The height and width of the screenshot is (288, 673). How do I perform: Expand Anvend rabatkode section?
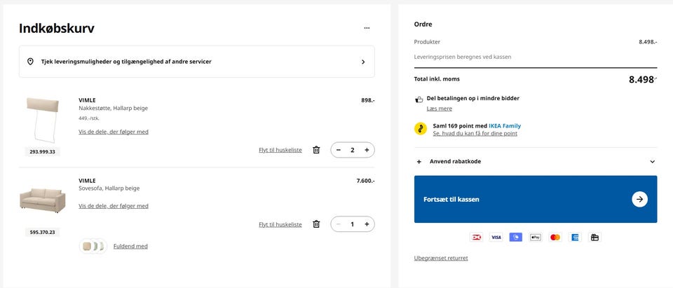coord(536,161)
